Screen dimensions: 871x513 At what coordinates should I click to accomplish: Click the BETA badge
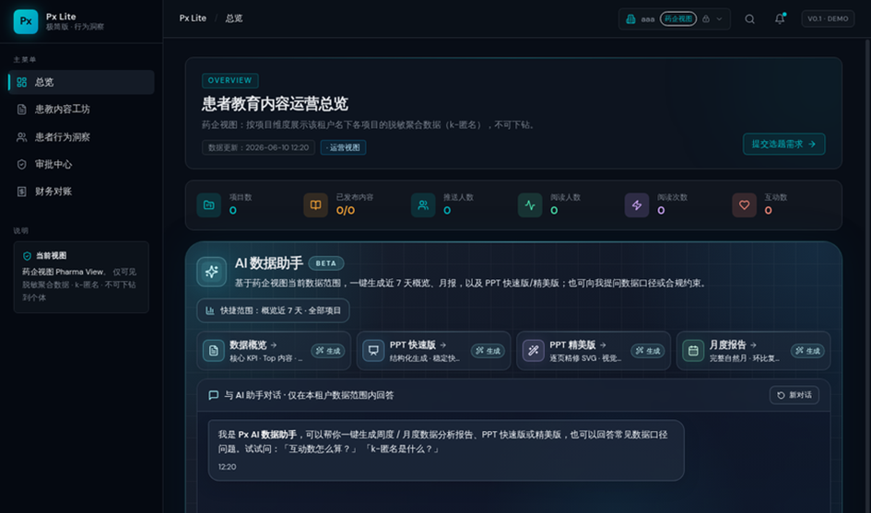(326, 263)
